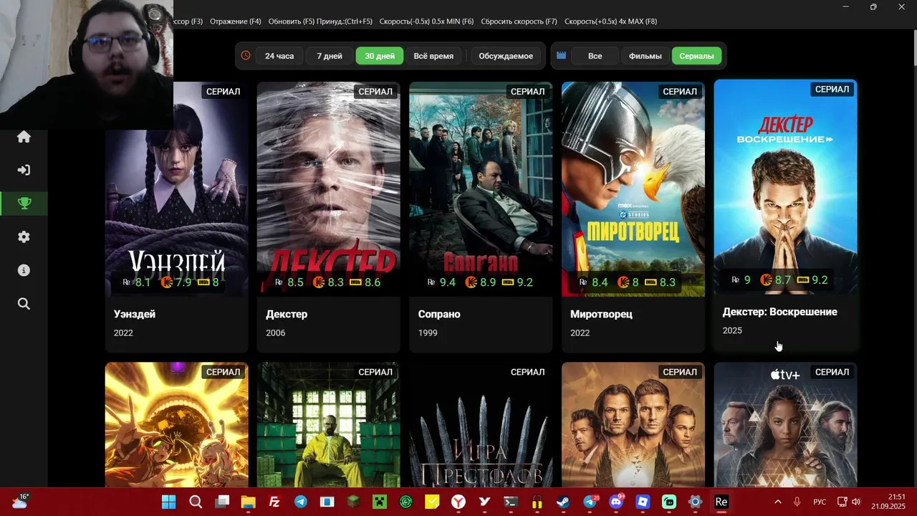Open the Игра престолов poster
This screenshot has width=917, height=516.
[x=481, y=425]
